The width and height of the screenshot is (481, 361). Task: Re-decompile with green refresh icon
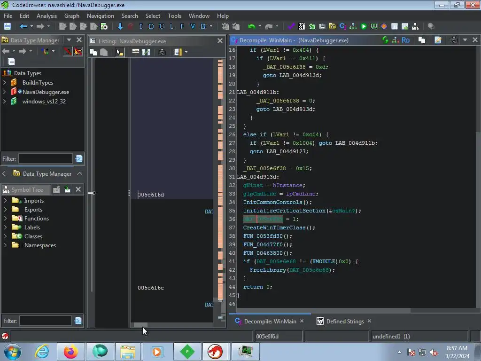pos(385,40)
